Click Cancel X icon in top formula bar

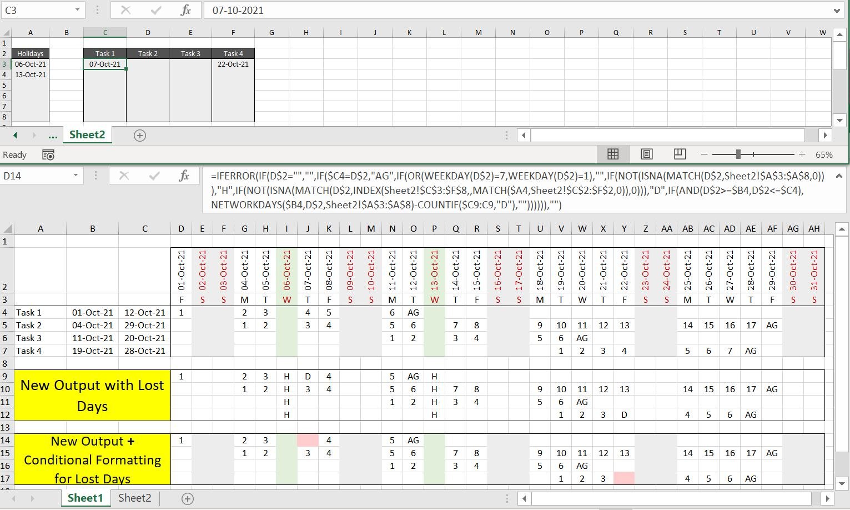125,10
